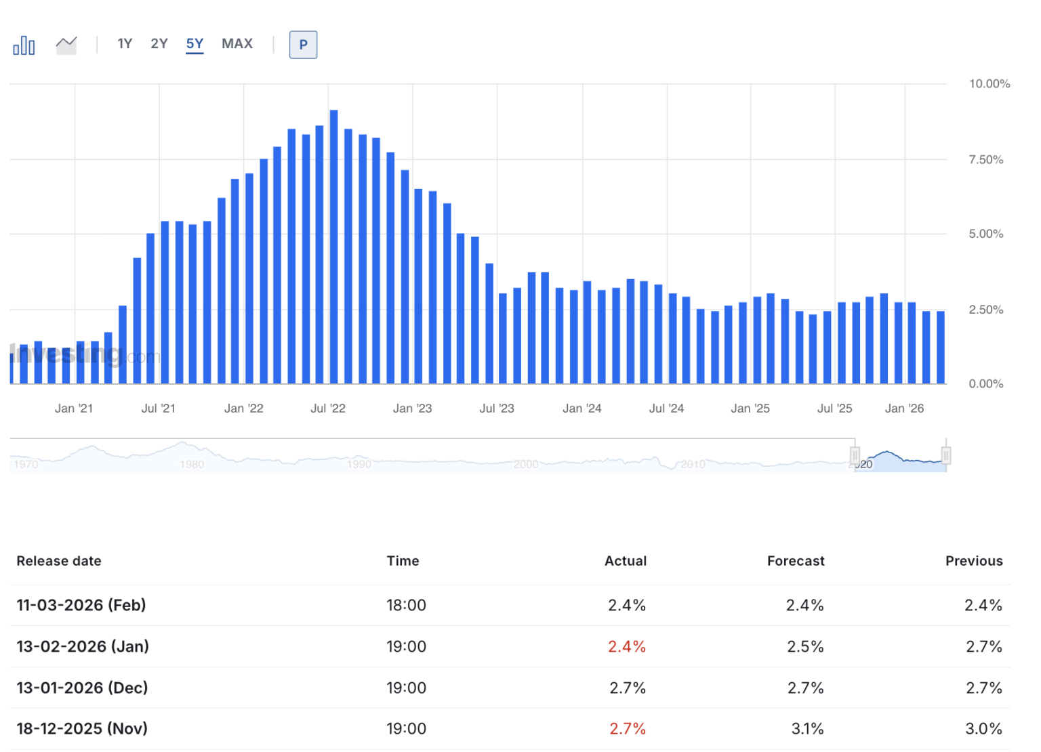The width and height of the screenshot is (1041, 752).
Task: Open the 11-03-2026 (Feb) release row
Action: (x=81, y=605)
